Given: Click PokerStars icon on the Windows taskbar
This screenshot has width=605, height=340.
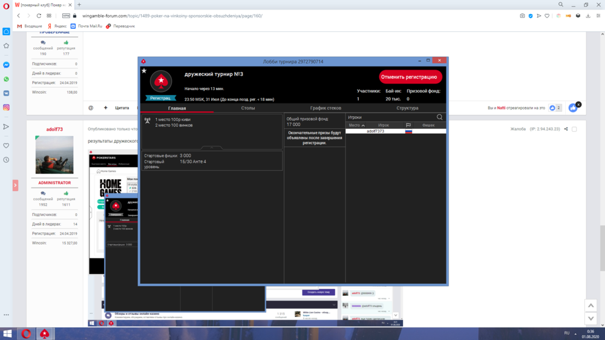Looking at the screenshot, I should click(x=45, y=333).
